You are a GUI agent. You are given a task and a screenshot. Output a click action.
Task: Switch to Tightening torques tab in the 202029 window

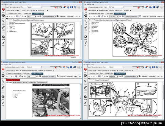pyautogui.click(x=38, y=20)
